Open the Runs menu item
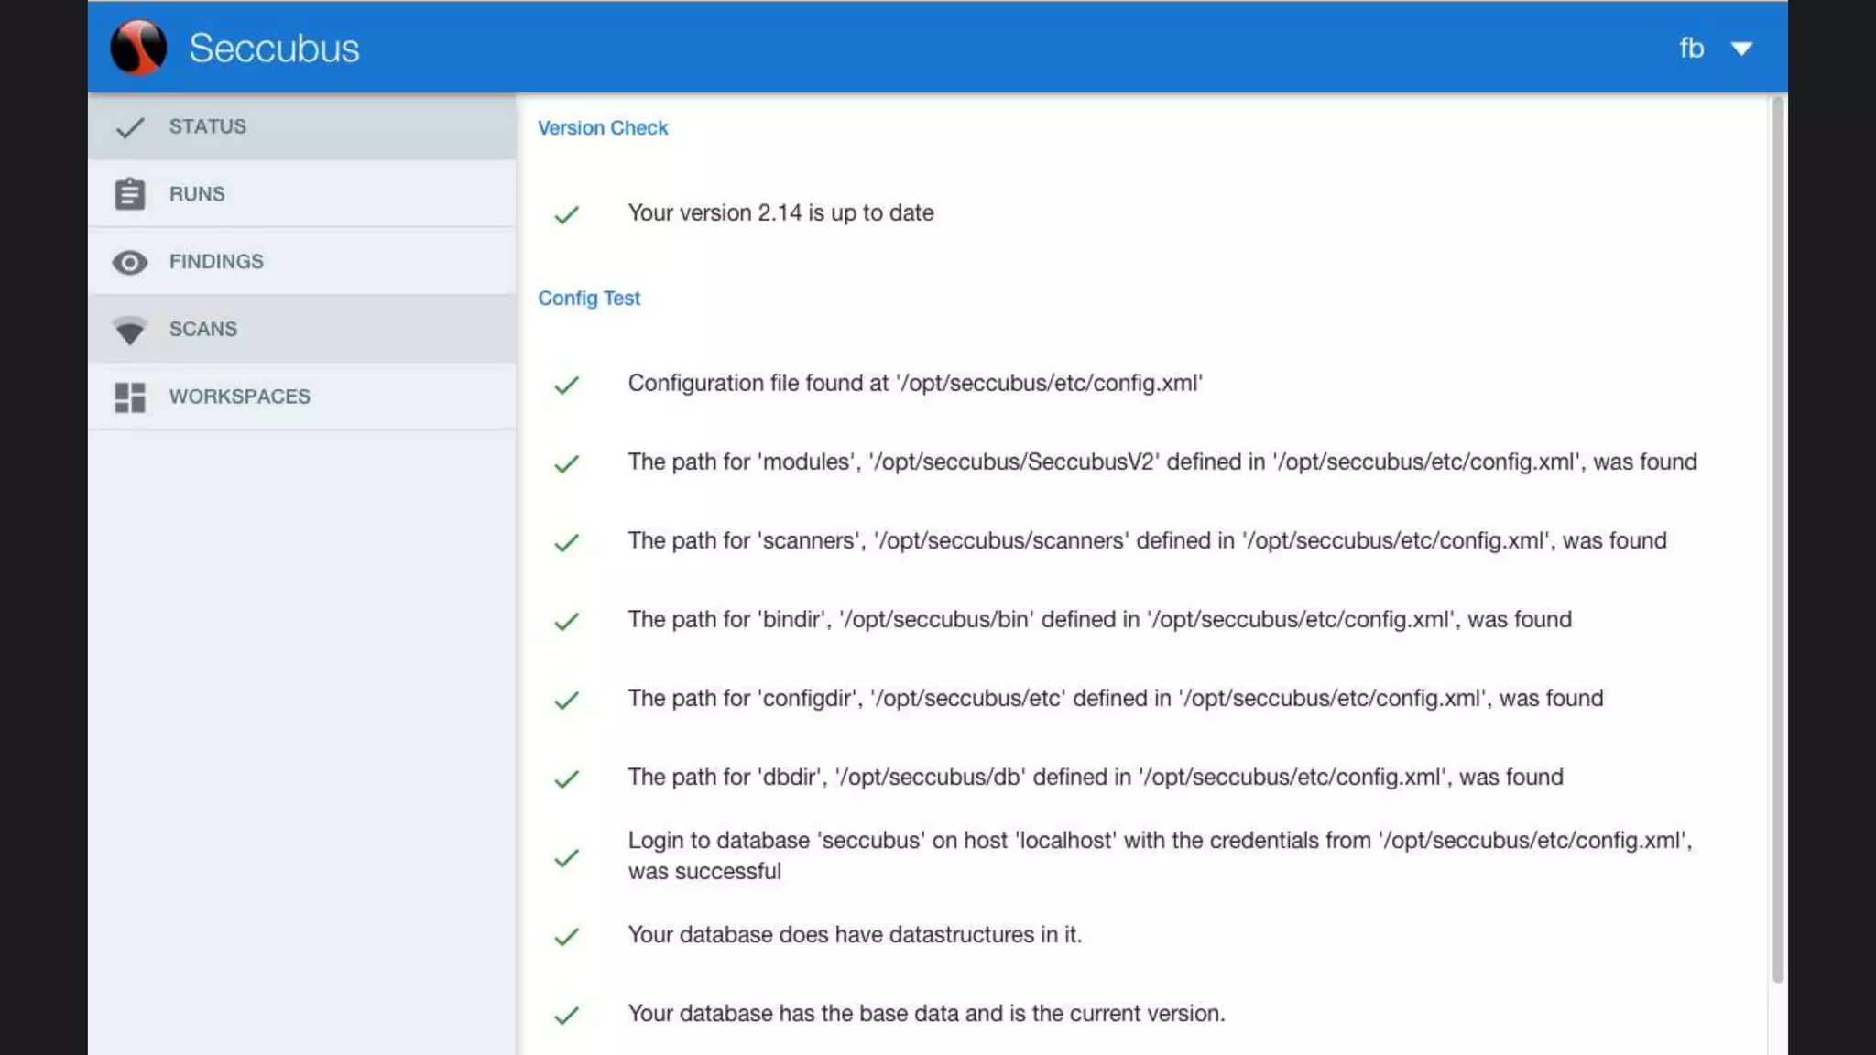This screenshot has width=1876, height=1055. [x=197, y=194]
